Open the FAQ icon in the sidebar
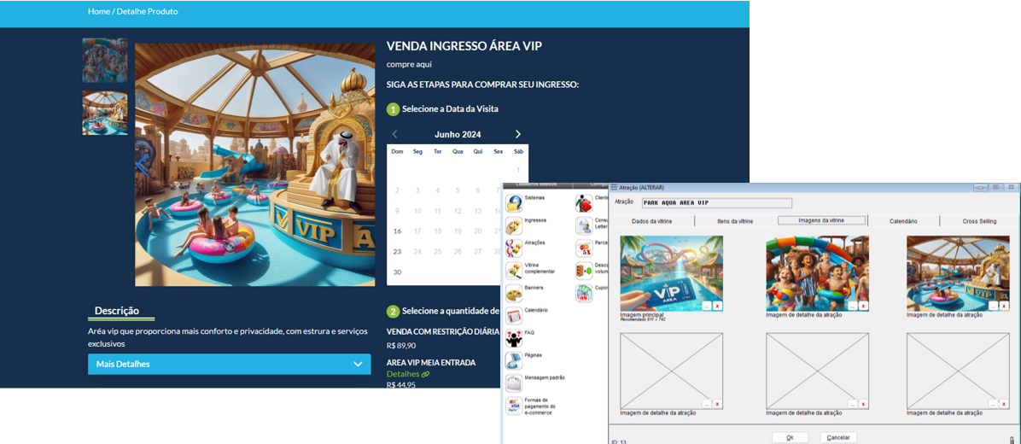Viewport: 1021px width, 444px height. click(x=514, y=338)
